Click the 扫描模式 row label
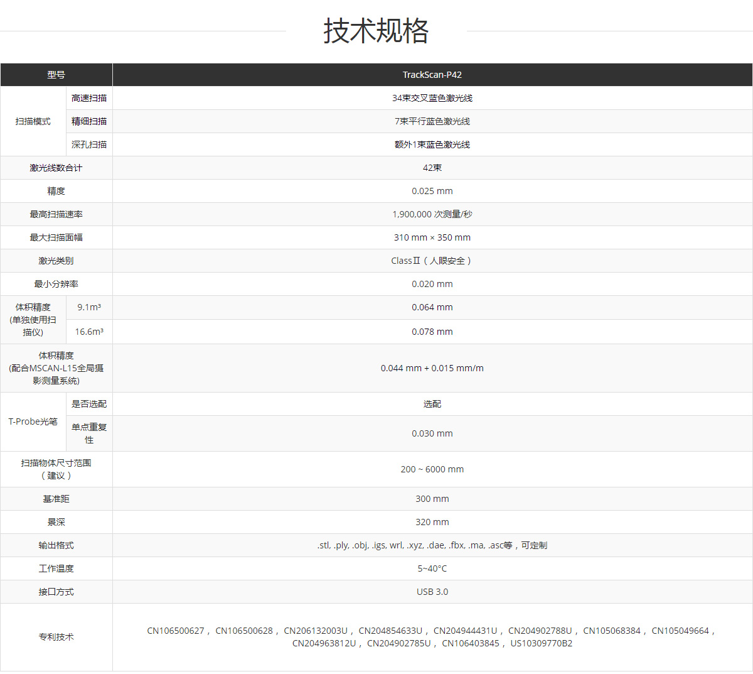 [x=33, y=121]
